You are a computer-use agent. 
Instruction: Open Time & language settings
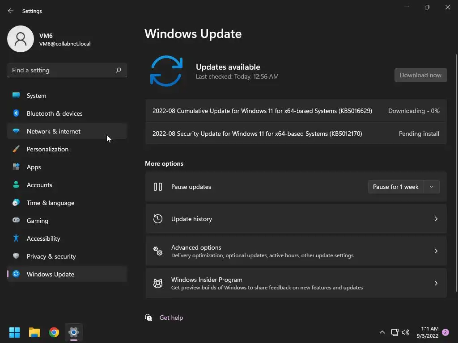click(67, 203)
